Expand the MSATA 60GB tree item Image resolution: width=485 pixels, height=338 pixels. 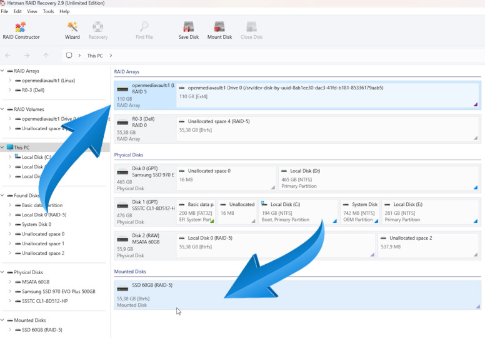10,282
